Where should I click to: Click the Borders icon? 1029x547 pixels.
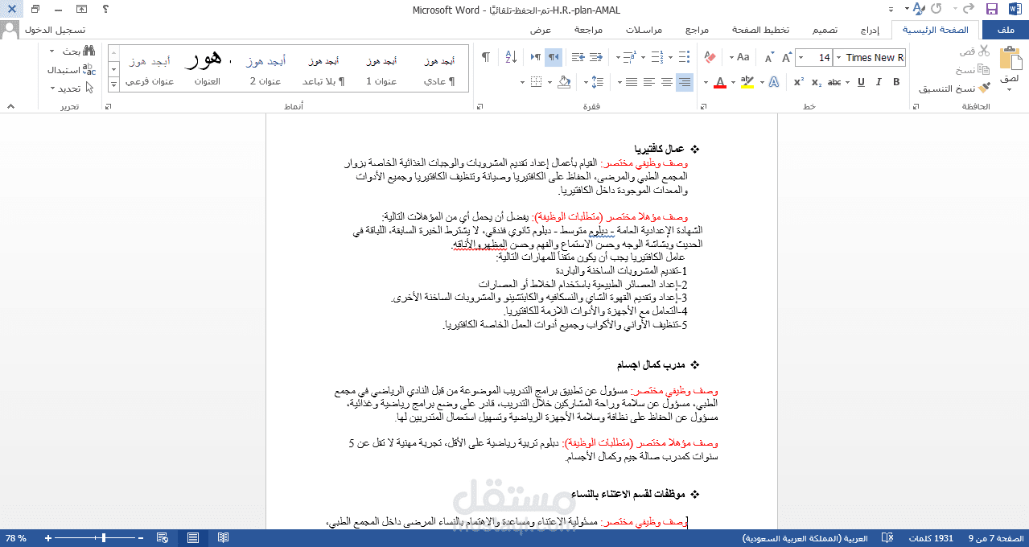537,82
